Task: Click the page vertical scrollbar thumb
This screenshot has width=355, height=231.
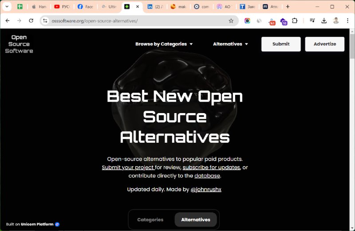Action: 352,46
